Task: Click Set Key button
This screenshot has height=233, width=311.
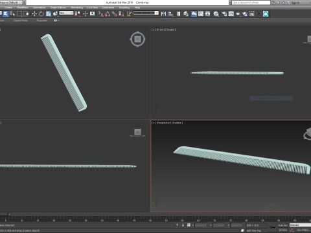Action: (282, 230)
